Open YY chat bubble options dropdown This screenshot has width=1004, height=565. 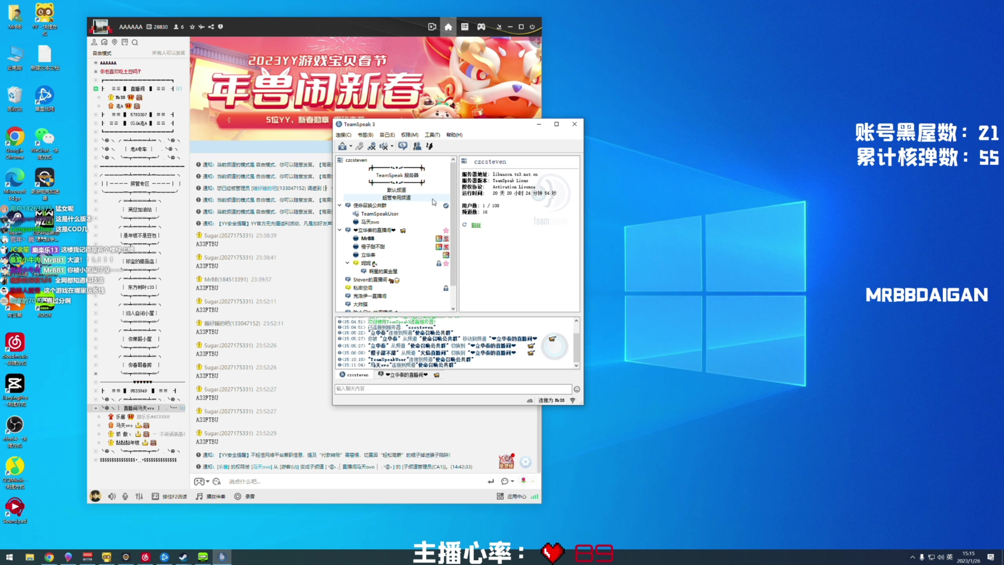point(512,481)
